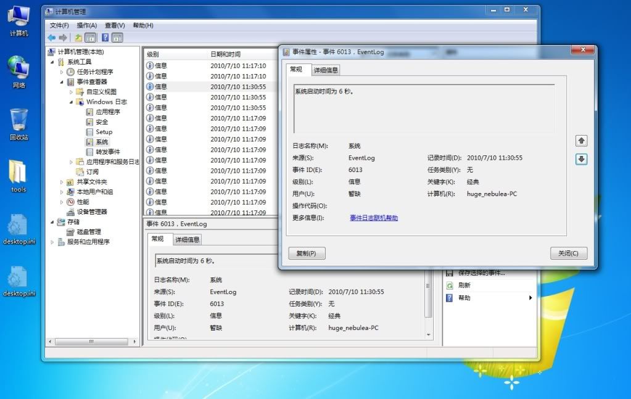Open 设备管理器 in the console tree
The height and width of the screenshot is (399, 631).
[91, 212]
